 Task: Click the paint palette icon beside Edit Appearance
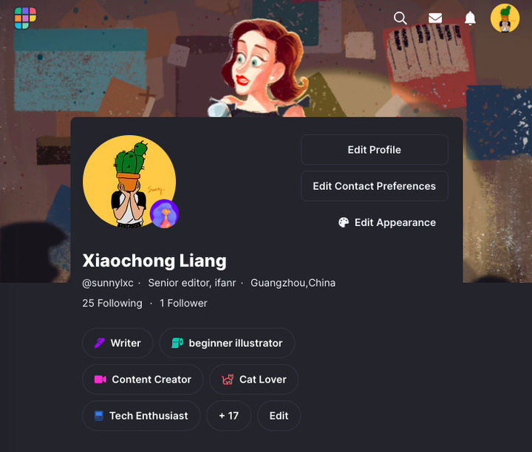click(344, 222)
